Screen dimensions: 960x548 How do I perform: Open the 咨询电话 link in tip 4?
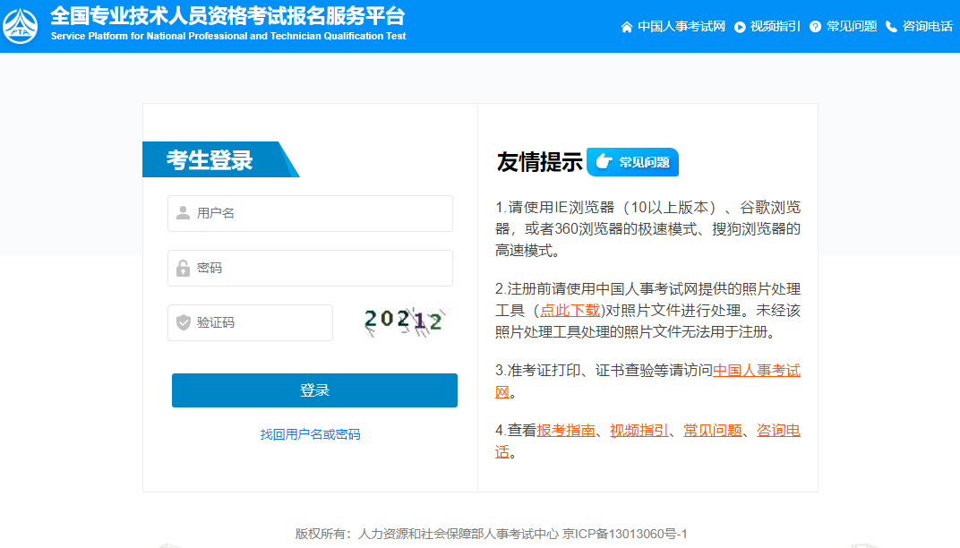click(778, 431)
